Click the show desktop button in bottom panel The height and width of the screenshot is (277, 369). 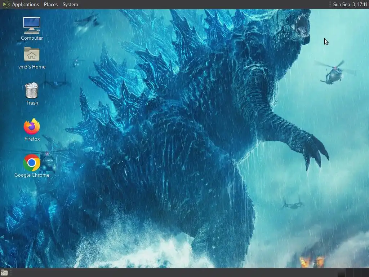4,273
